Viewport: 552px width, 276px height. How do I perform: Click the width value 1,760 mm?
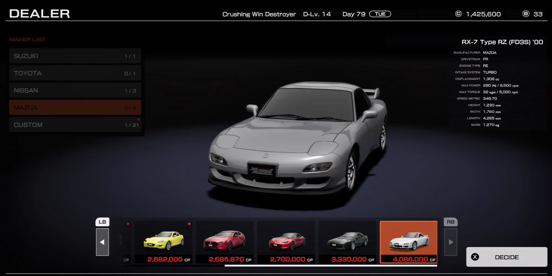click(x=492, y=112)
